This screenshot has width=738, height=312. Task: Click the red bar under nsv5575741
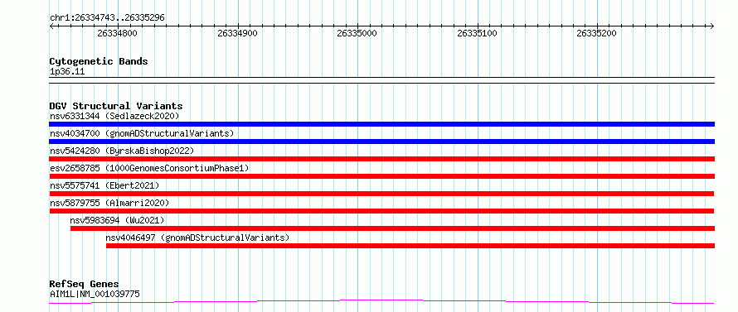[x=381, y=194]
